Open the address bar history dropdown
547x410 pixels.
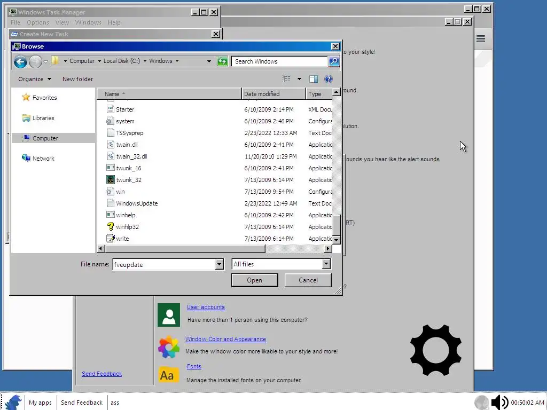tap(209, 61)
